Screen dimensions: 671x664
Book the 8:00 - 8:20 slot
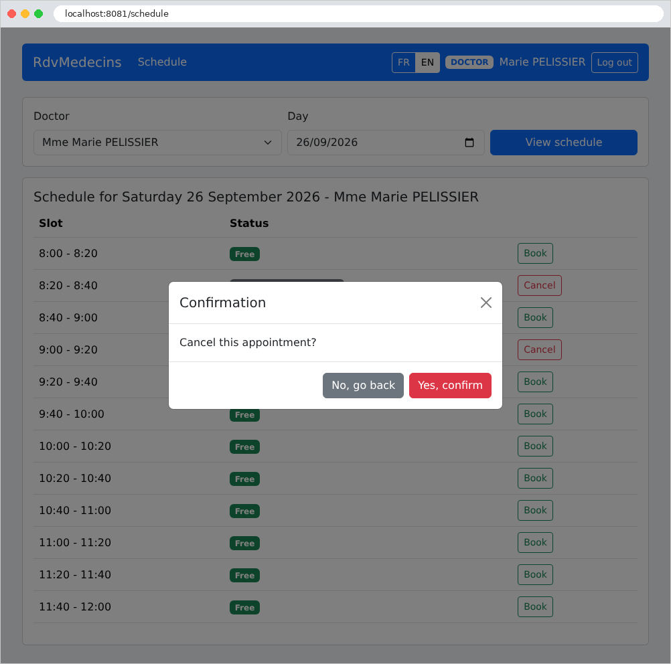point(535,253)
